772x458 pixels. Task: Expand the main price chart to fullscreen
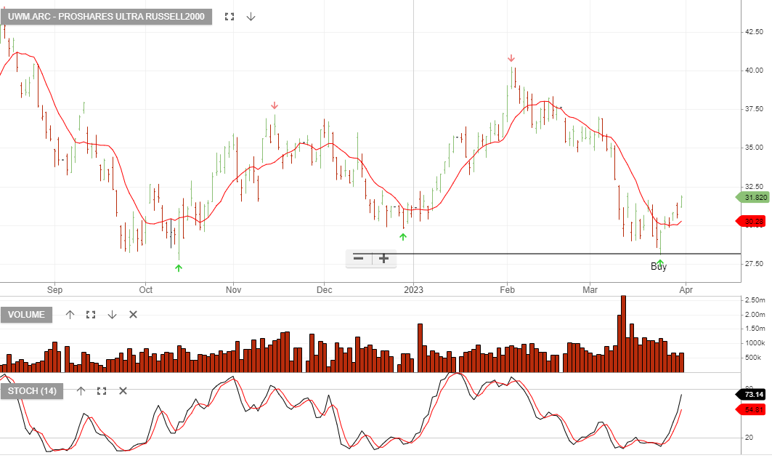[229, 16]
